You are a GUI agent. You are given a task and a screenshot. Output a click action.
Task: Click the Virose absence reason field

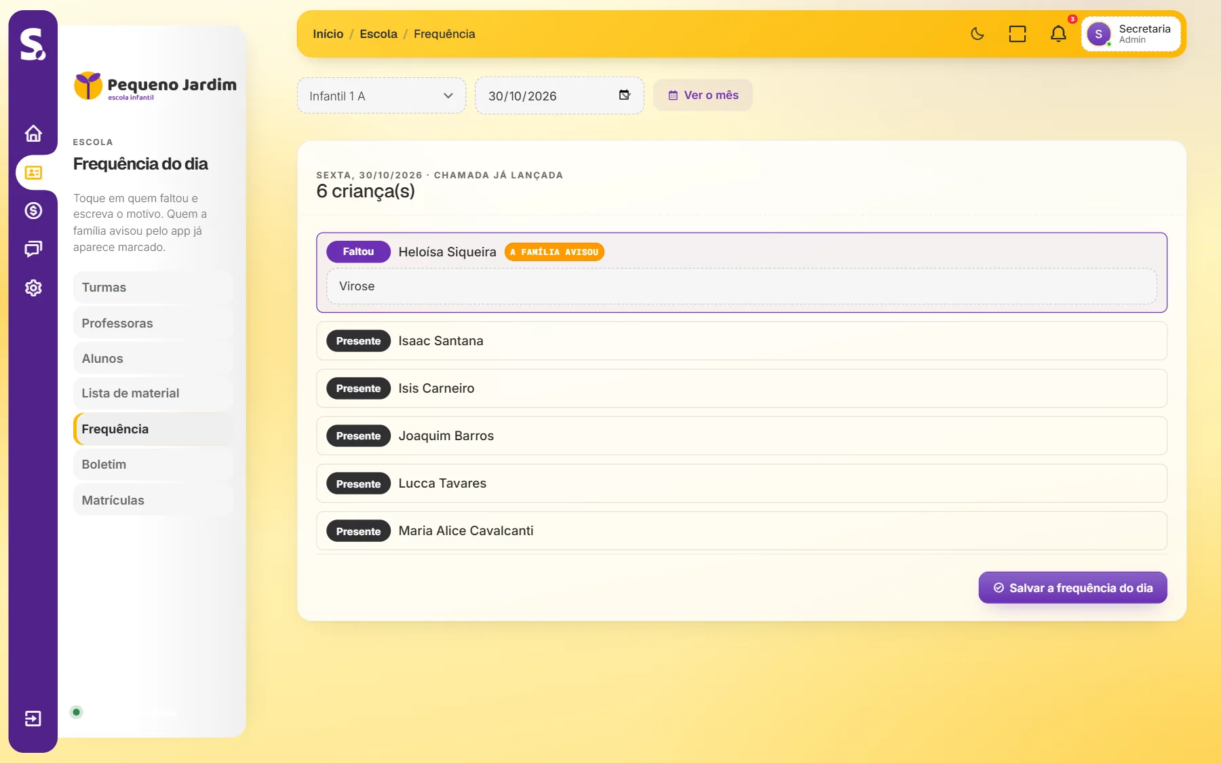coord(741,286)
